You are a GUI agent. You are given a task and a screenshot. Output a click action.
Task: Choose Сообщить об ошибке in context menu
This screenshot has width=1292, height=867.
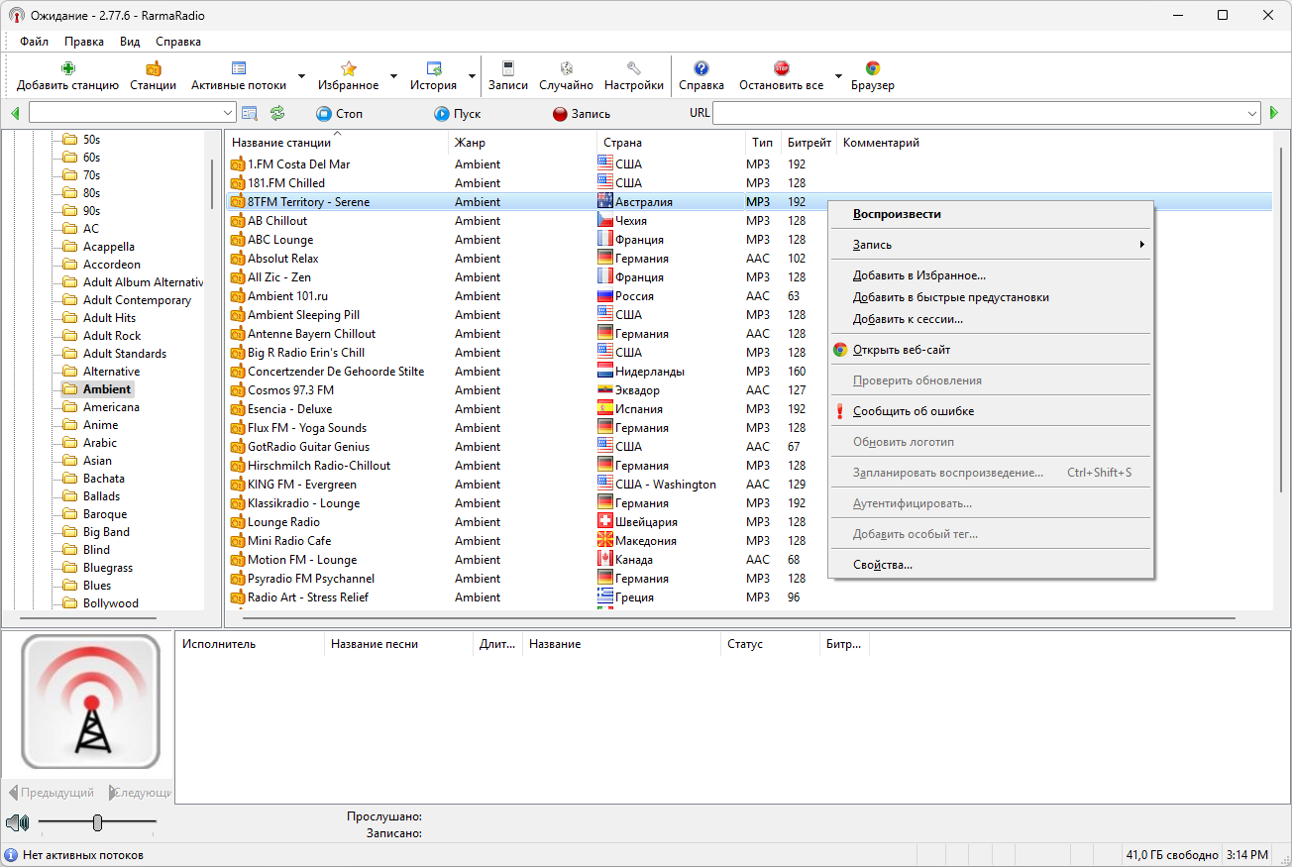(991, 411)
